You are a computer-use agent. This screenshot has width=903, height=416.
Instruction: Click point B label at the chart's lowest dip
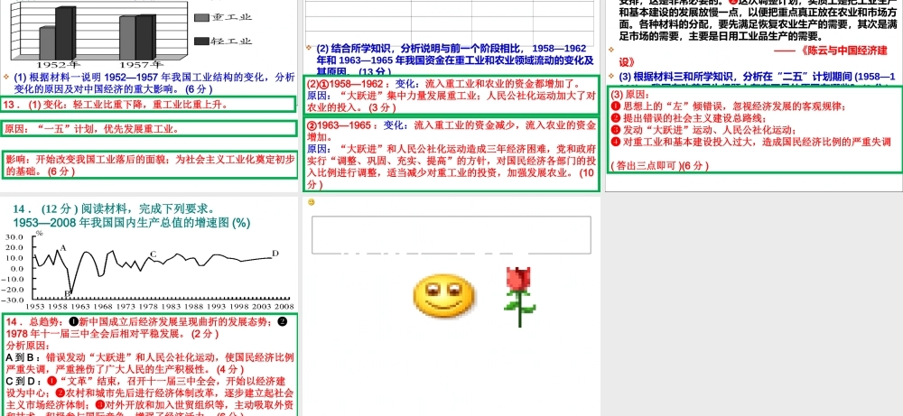tap(67, 294)
